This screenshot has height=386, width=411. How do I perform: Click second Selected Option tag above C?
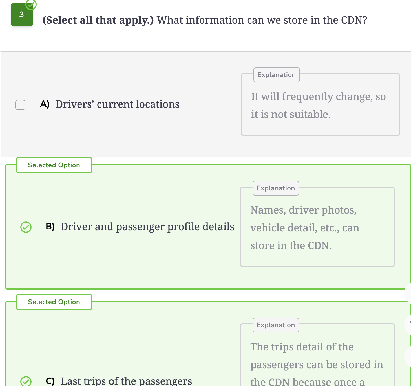[54, 302]
